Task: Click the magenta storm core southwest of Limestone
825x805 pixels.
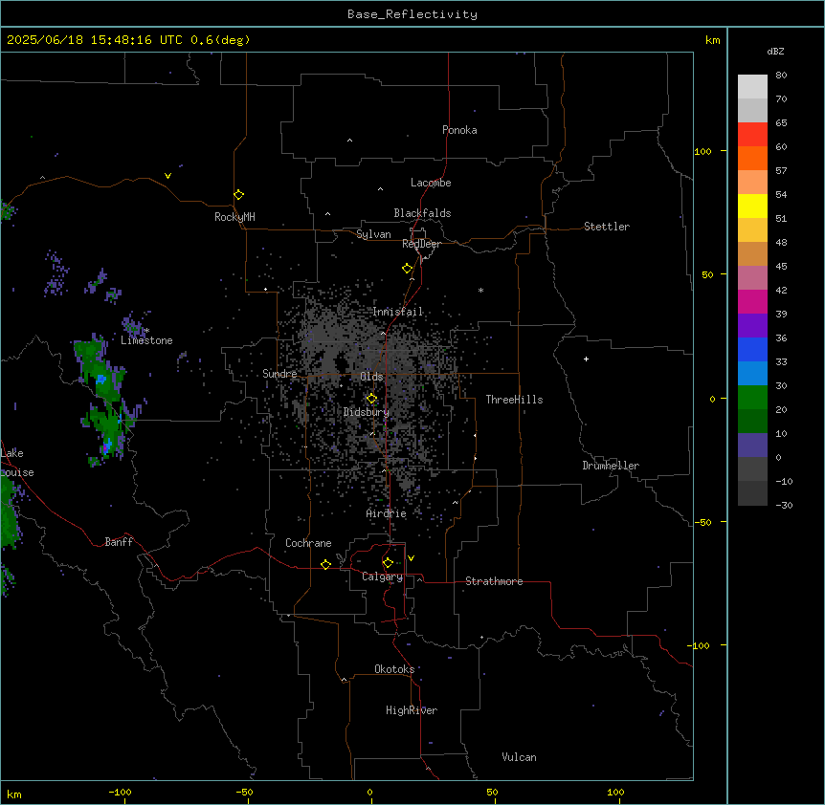Action: [105, 447]
